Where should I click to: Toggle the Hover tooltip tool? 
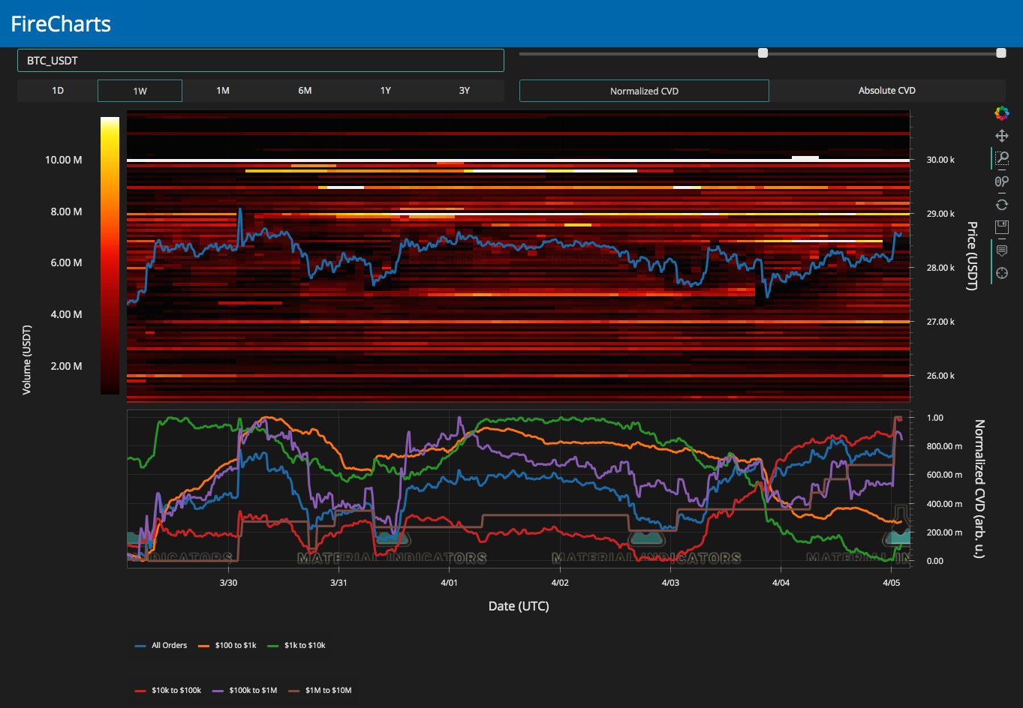point(1001,250)
